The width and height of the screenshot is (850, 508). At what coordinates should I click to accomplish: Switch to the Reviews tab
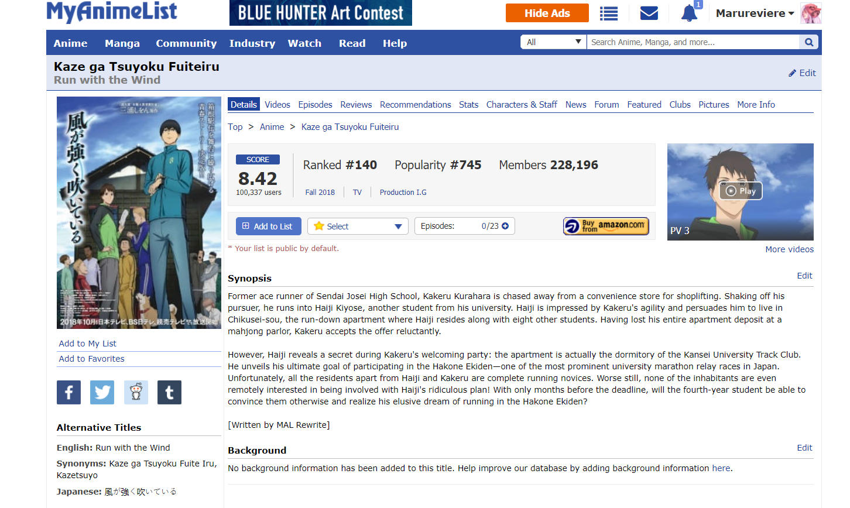(356, 105)
